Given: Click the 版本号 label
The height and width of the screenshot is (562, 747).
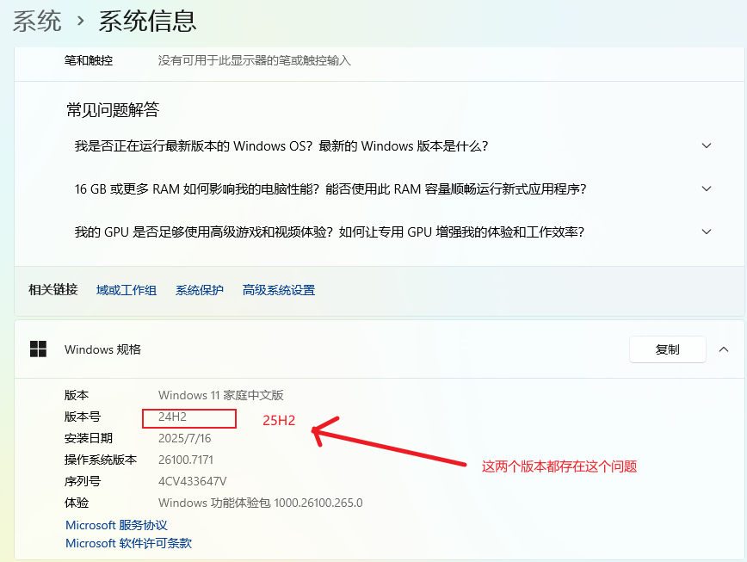Looking at the screenshot, I should pos(83,417).
